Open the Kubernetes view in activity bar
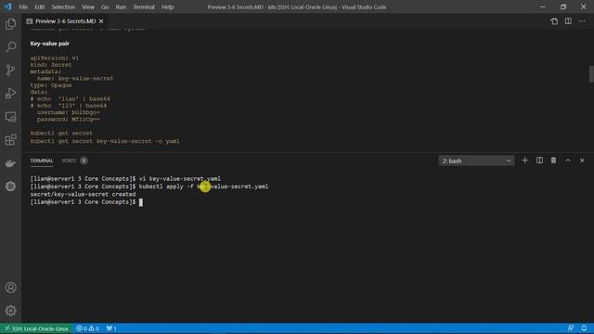Viewport: 594px width, 334px height. (10, 186)
